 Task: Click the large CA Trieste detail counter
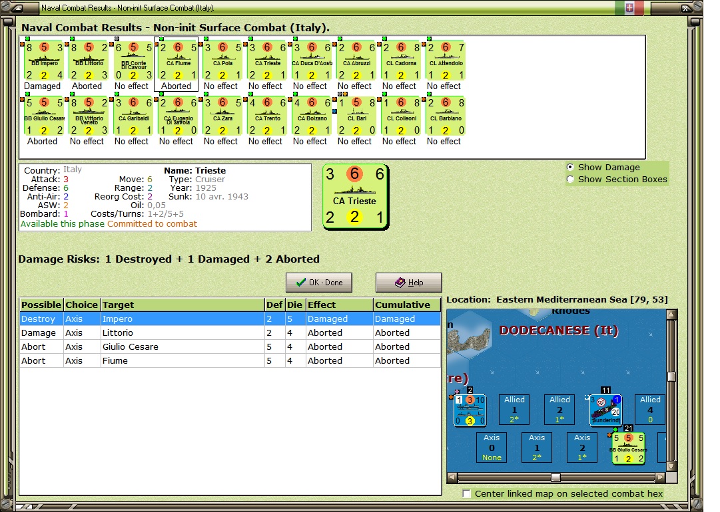356,197
